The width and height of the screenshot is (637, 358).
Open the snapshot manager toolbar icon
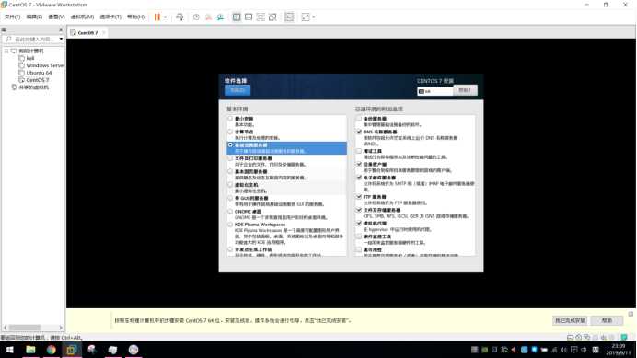click(220, 17)
